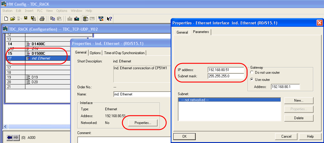Open the Options menu
Screen dimensions: 324x143
click(62, 11)
